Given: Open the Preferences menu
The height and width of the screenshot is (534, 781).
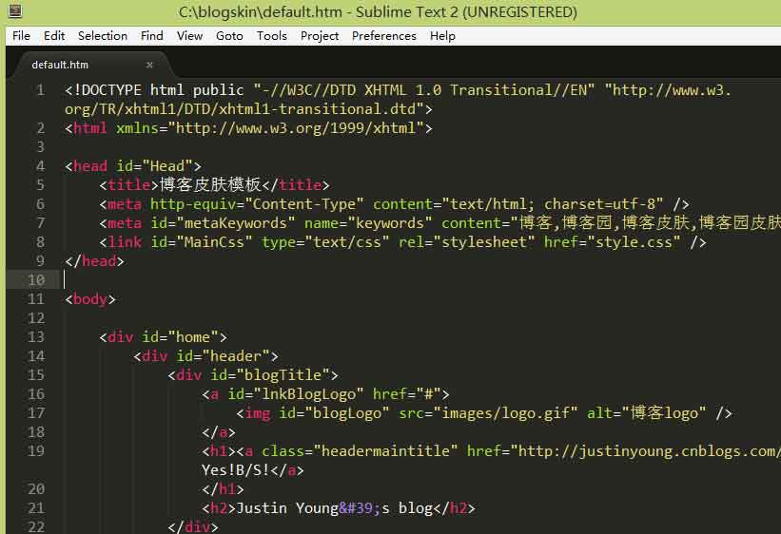Looking at the screenshot, I should [x=384, y=36].
